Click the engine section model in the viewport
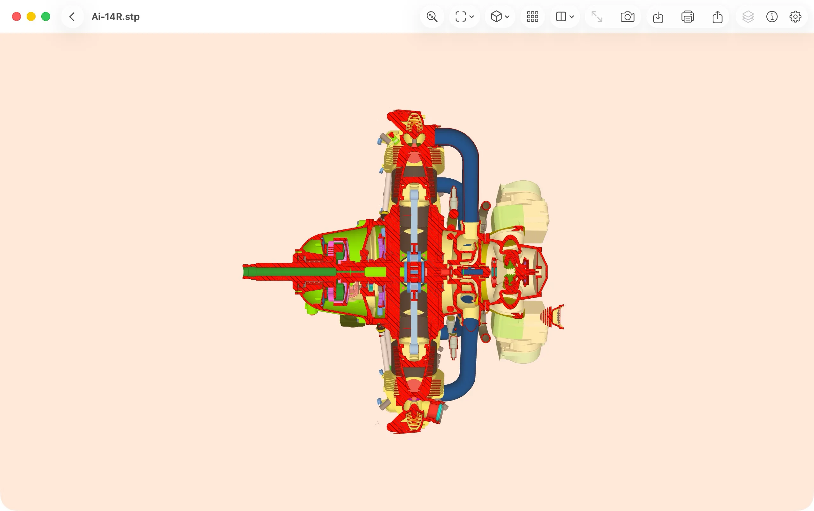This screenshot has width=814, height=511. (x=403, y=272)
